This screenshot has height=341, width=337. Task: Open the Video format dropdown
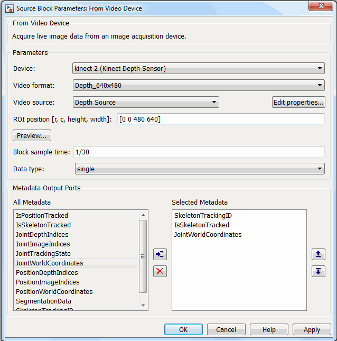pos(199,85)
